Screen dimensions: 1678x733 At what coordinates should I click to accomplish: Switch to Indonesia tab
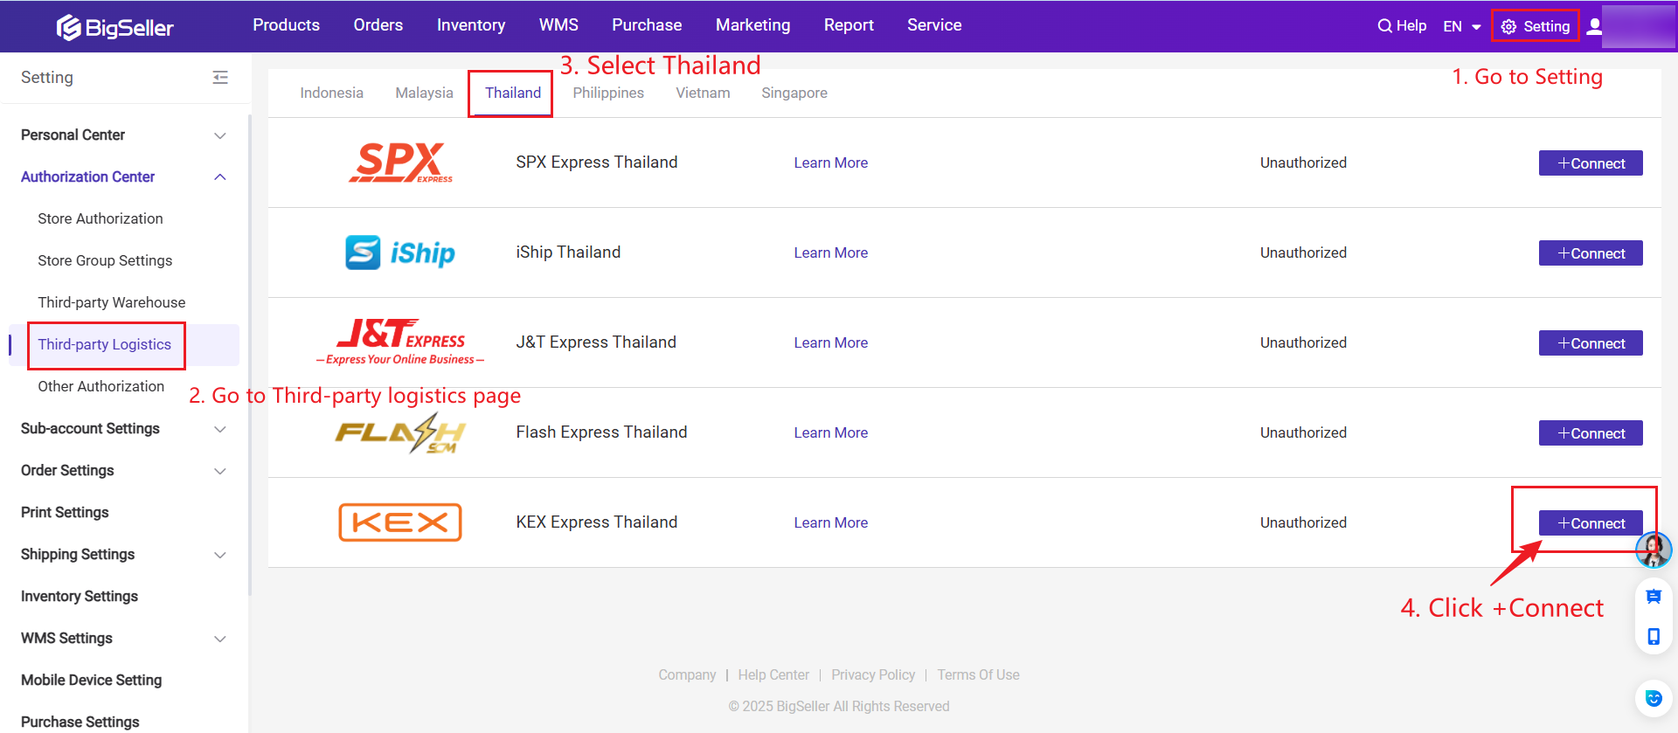point(331,93)
